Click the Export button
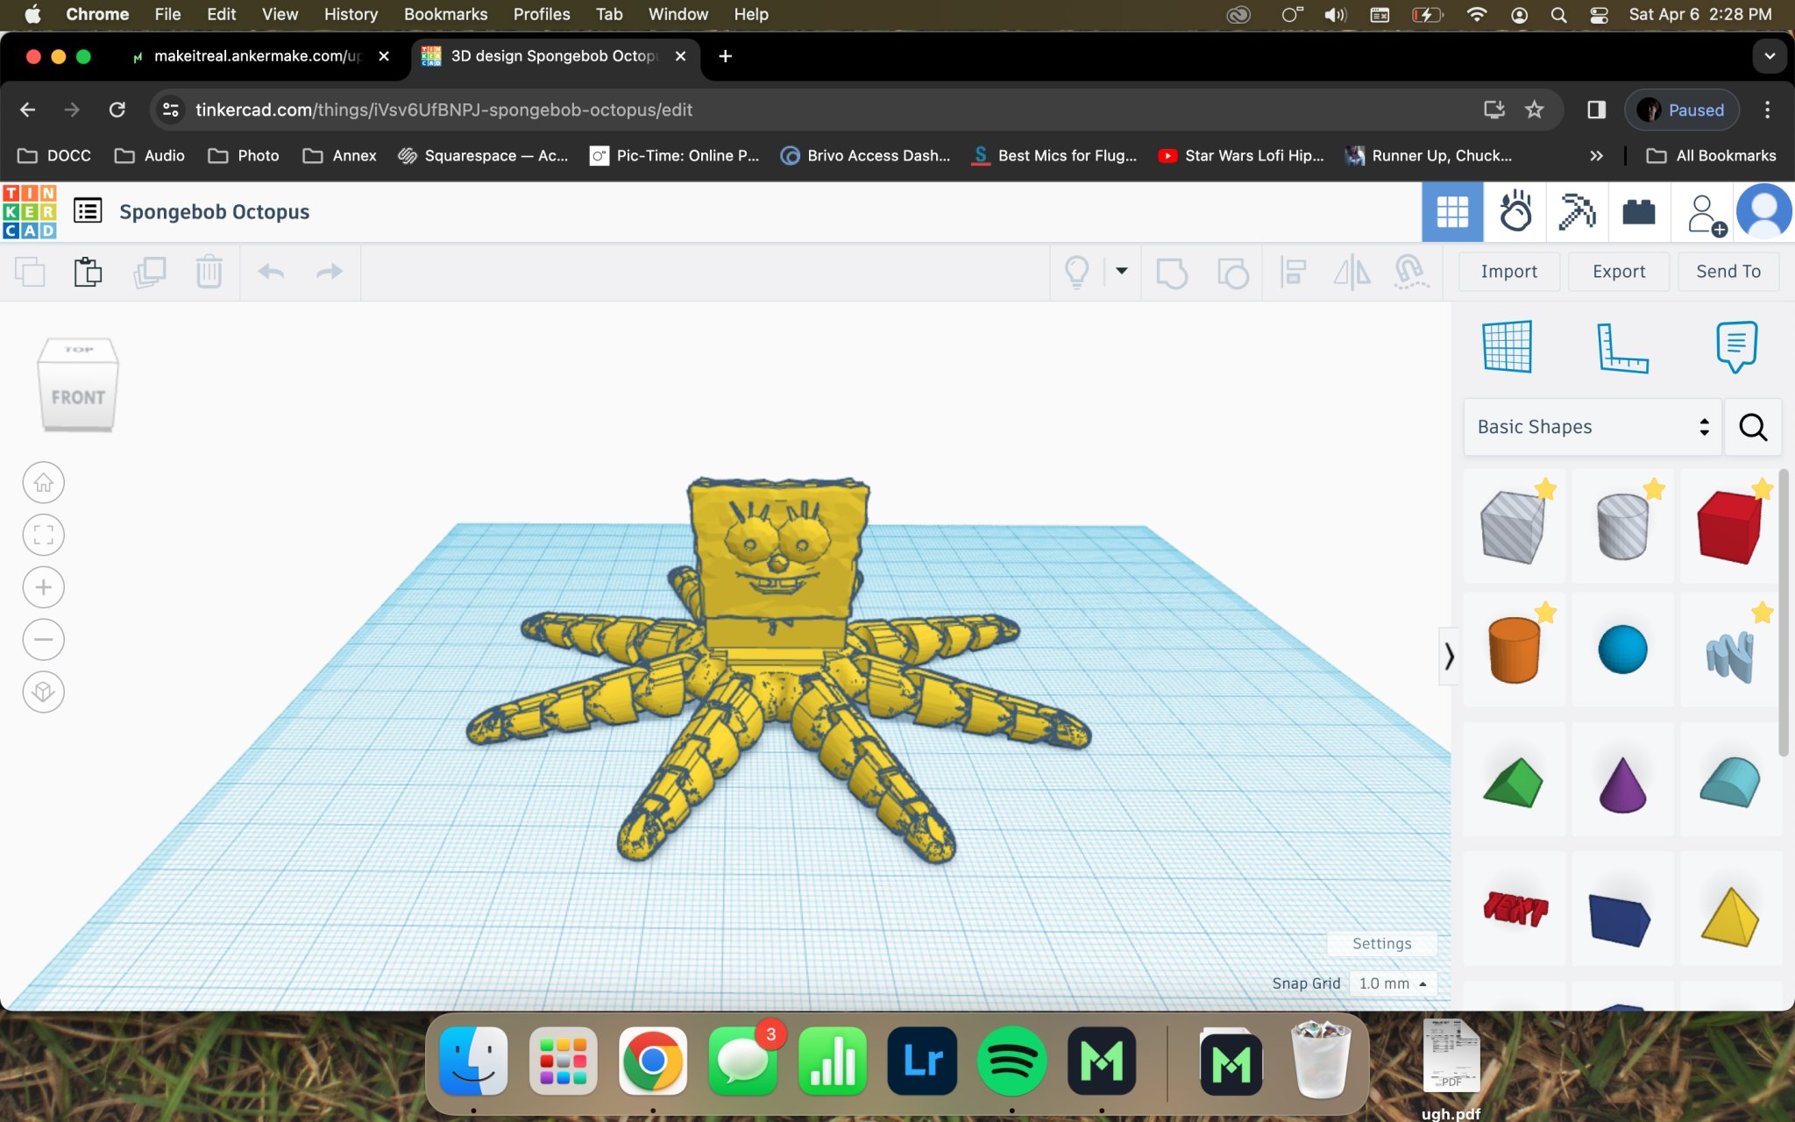This screenshot has height=1122, width=1795. [1618, 272]
